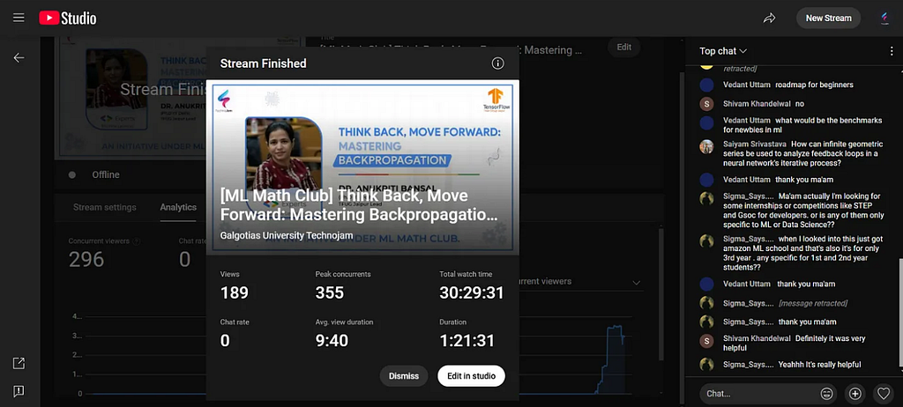The image size is (903, 407).
Task: Click the Total watch time 30:29:31
Action: click(x=472, y=293)
